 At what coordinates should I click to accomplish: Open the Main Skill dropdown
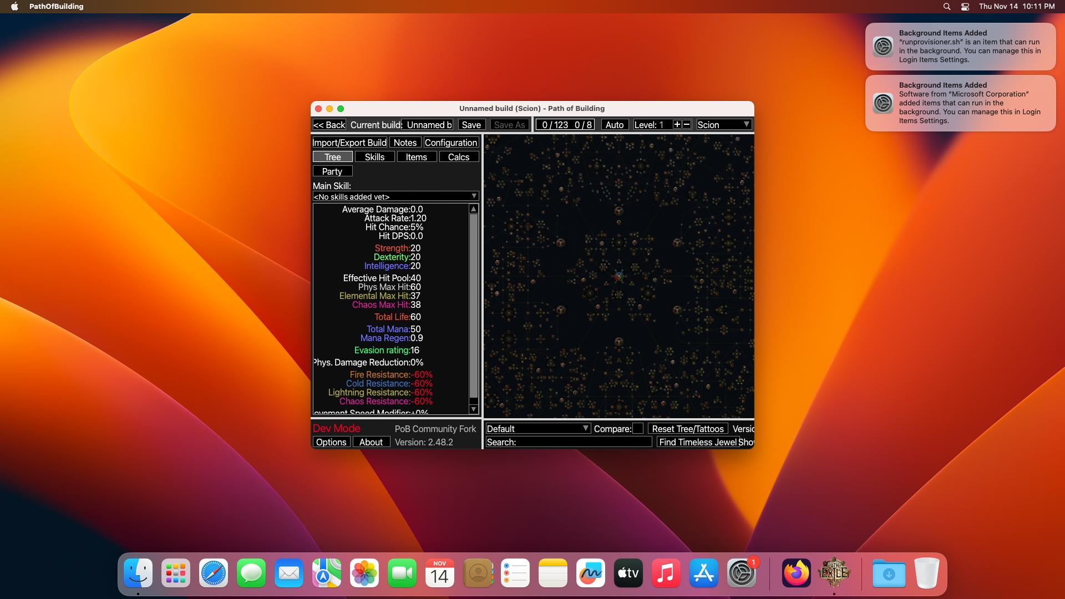pyautogui.click(x=395, y=196)
